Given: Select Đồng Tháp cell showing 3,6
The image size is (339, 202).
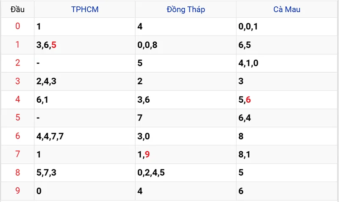Looking at the screenshot, I should pos(144,100).
